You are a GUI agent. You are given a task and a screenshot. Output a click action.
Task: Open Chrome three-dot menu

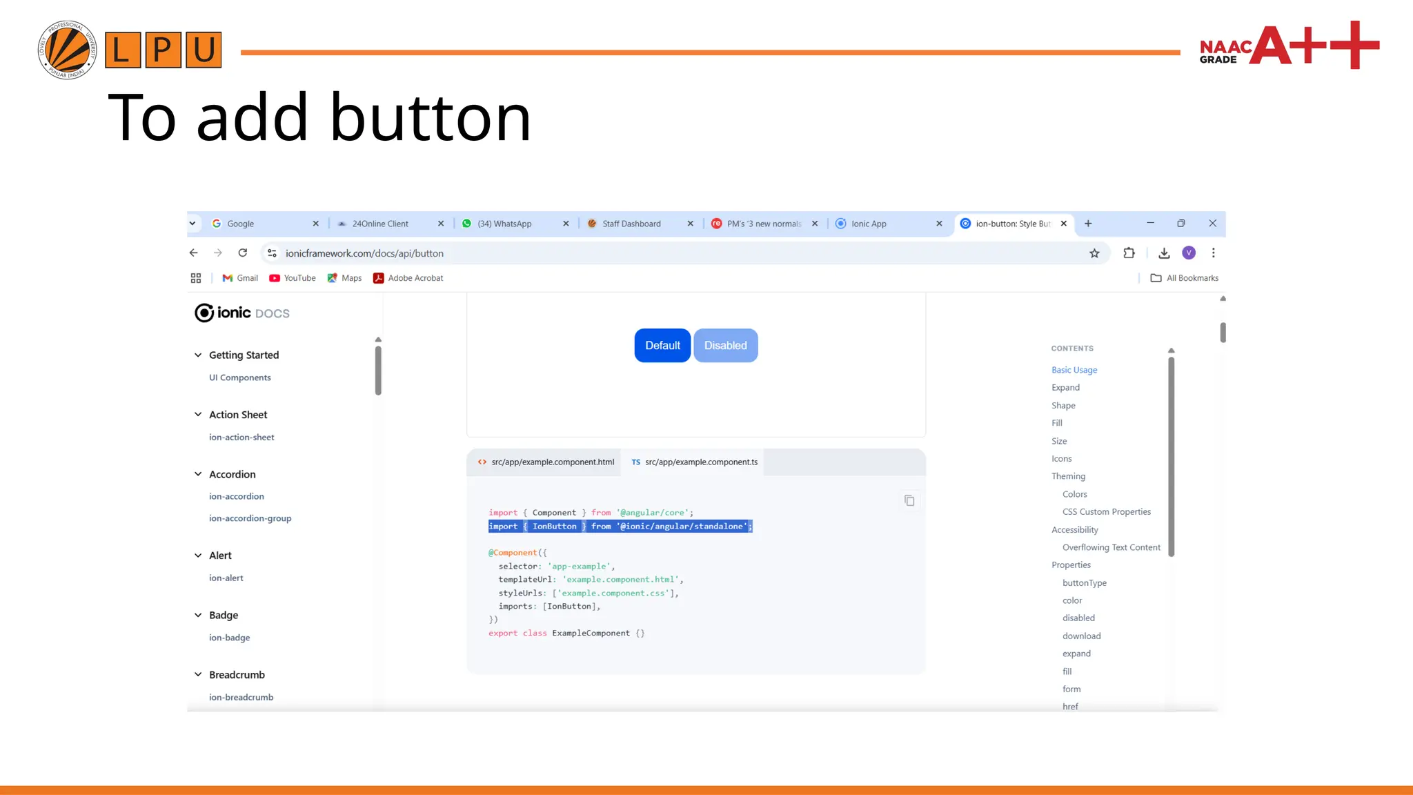click(1213, 253)
